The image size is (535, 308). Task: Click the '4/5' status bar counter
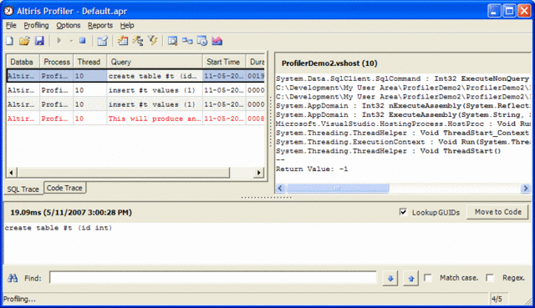[x=497, y=299]
